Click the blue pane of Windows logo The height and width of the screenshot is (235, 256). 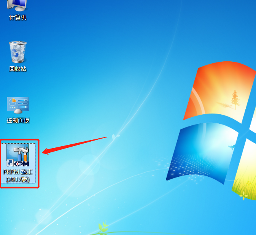pos(202,153)
